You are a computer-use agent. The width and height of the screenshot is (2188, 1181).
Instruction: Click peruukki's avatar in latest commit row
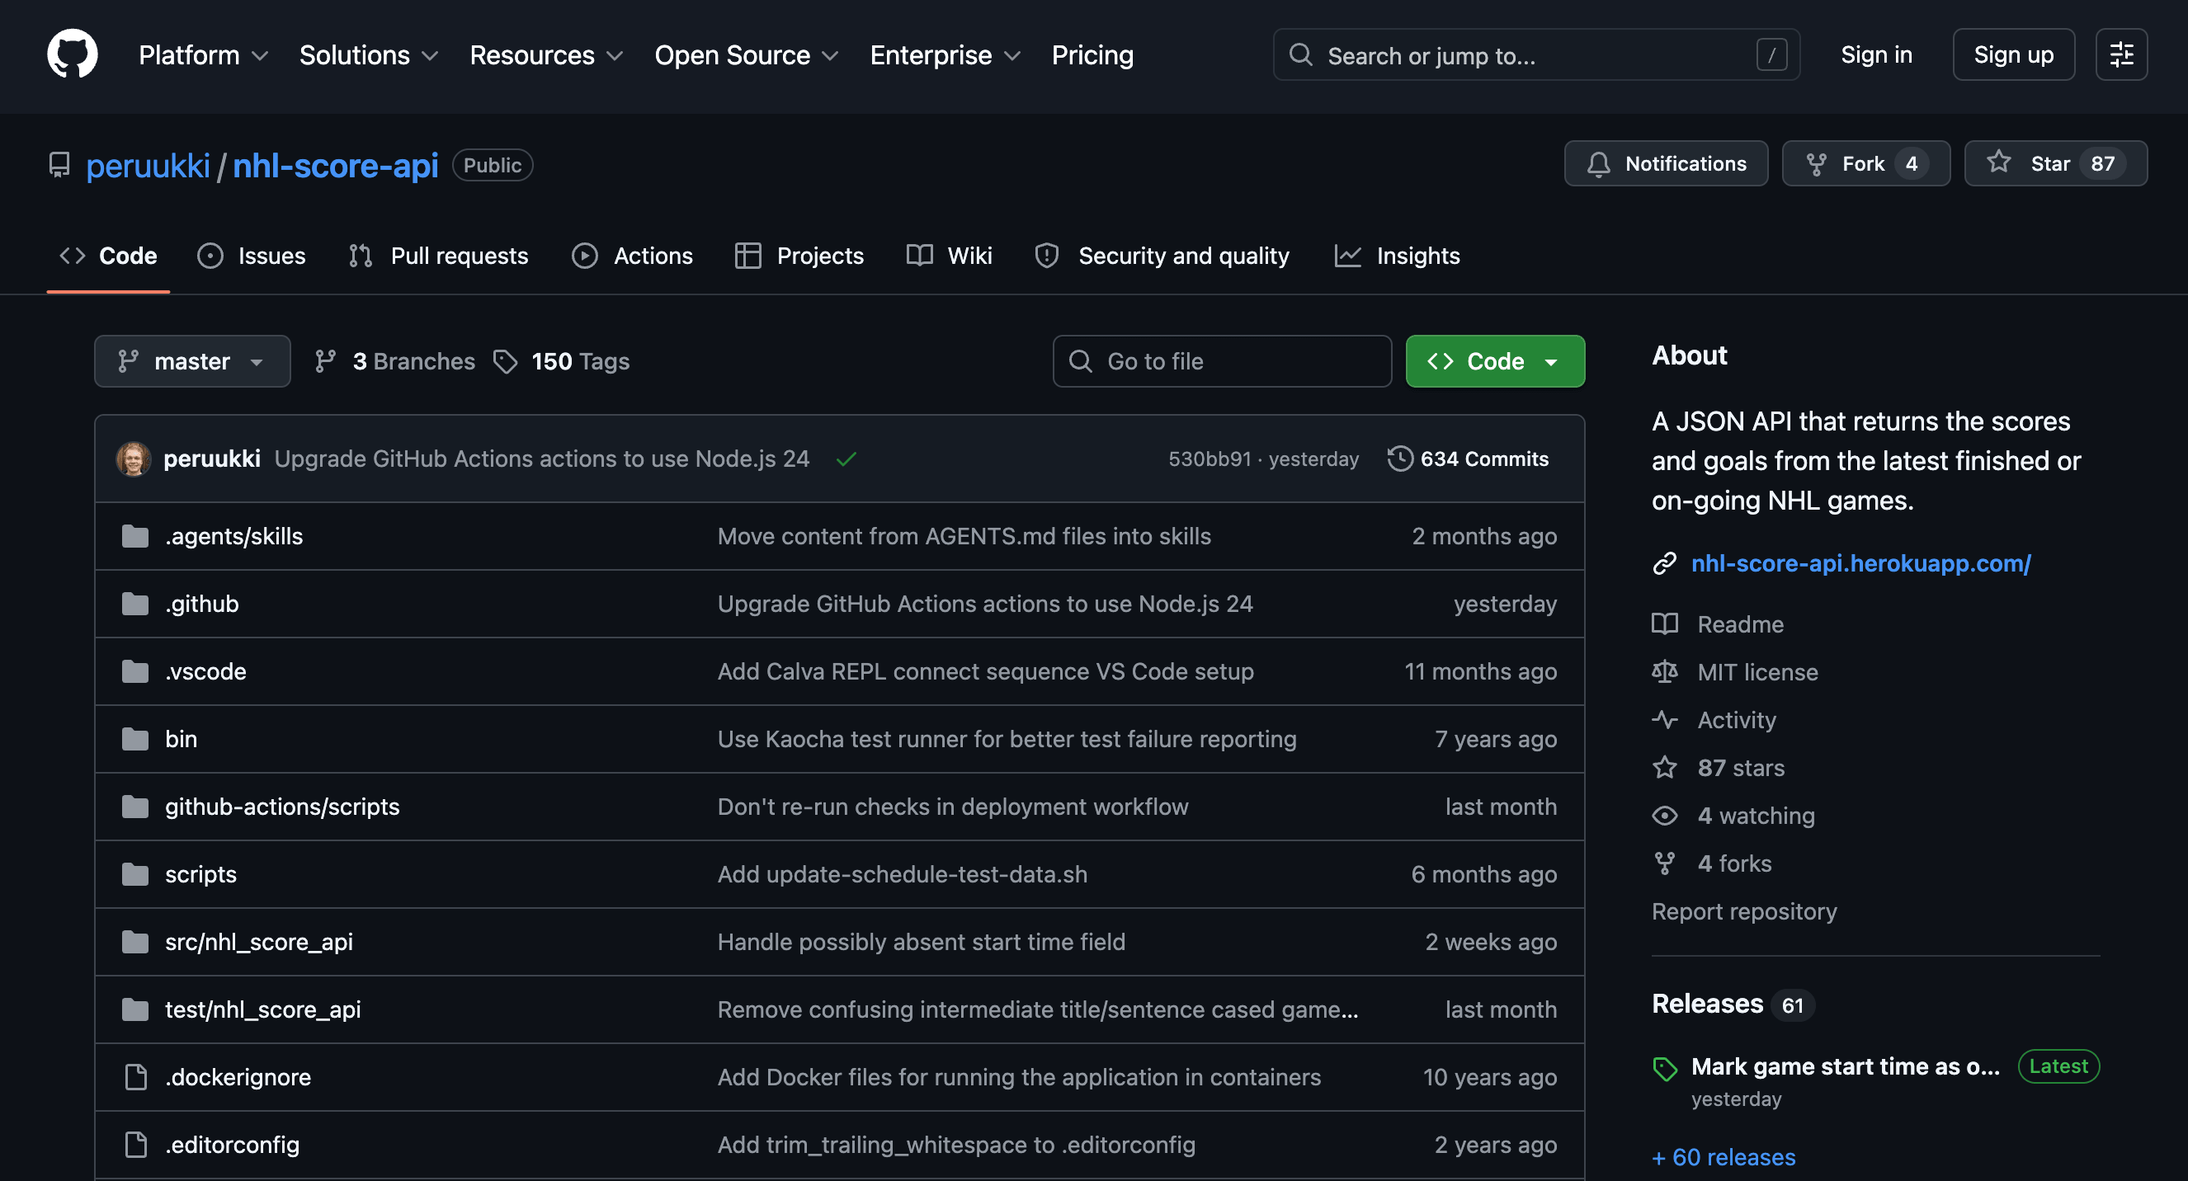point(134,459)
